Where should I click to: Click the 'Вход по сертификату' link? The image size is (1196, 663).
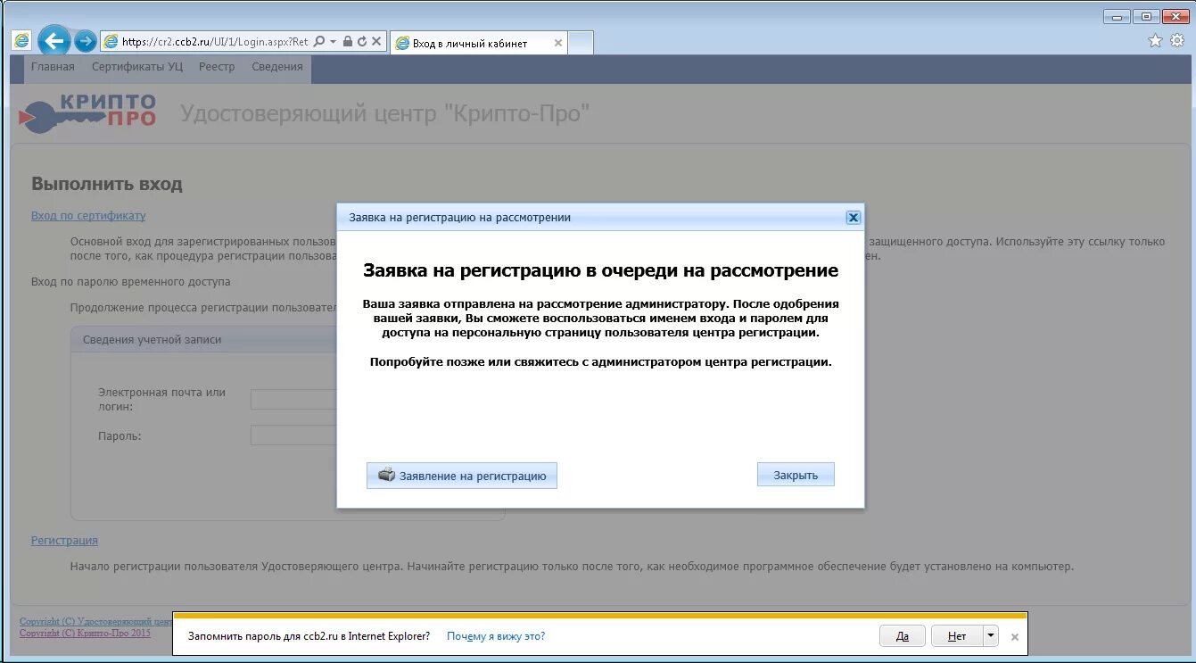[88, 216]
